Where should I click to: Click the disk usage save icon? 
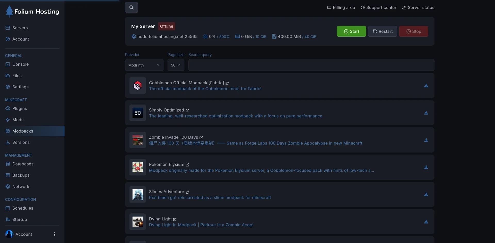274,36
